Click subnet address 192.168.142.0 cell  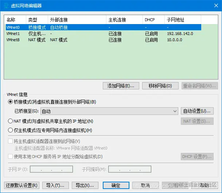[x=180, y=34]
